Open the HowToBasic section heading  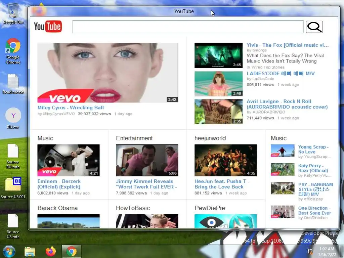pos(133,208)
